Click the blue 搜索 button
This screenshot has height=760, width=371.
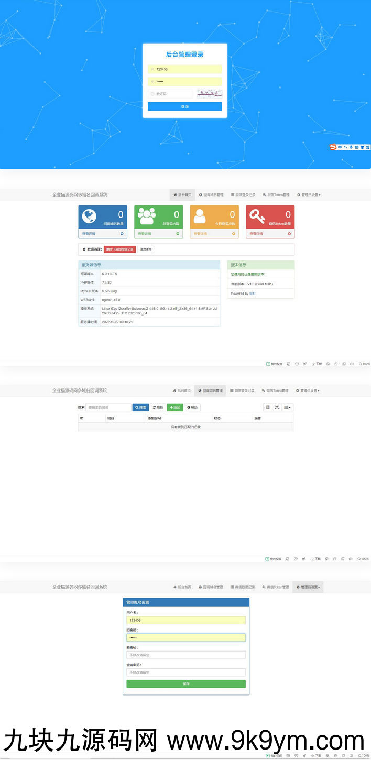140,407
